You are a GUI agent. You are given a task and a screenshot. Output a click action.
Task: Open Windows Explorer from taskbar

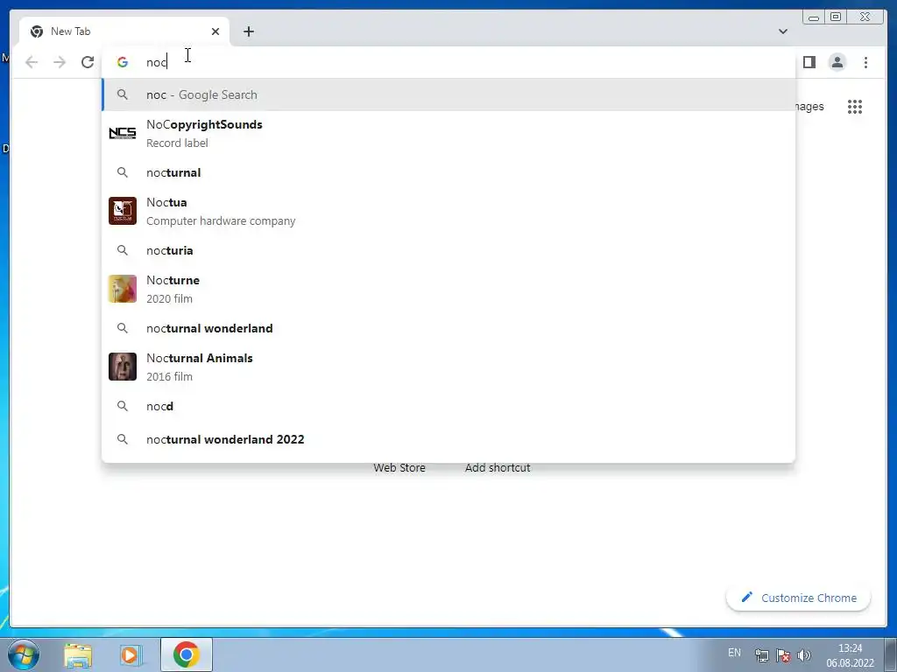tap(78, 654)
